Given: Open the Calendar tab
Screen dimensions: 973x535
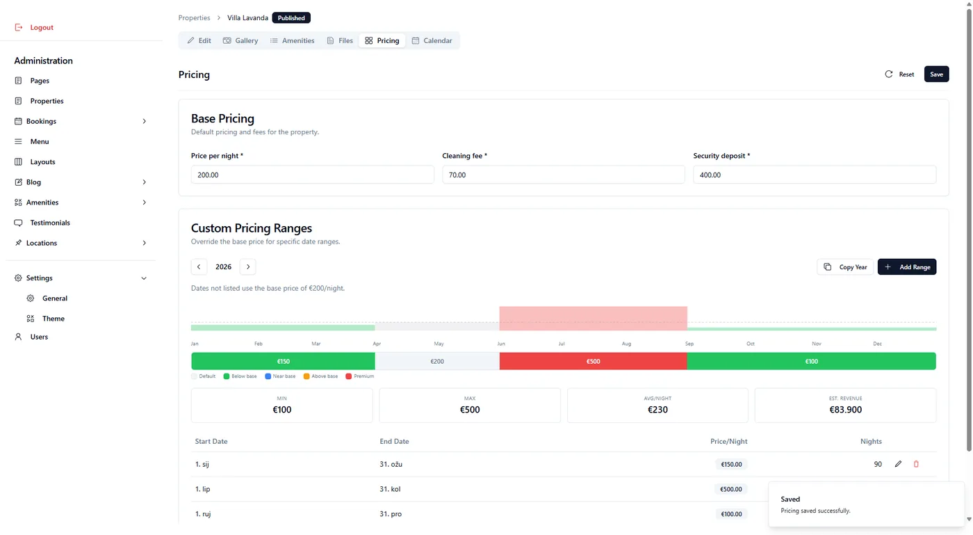Looking at the screenshot, I should tap(432, 40).
